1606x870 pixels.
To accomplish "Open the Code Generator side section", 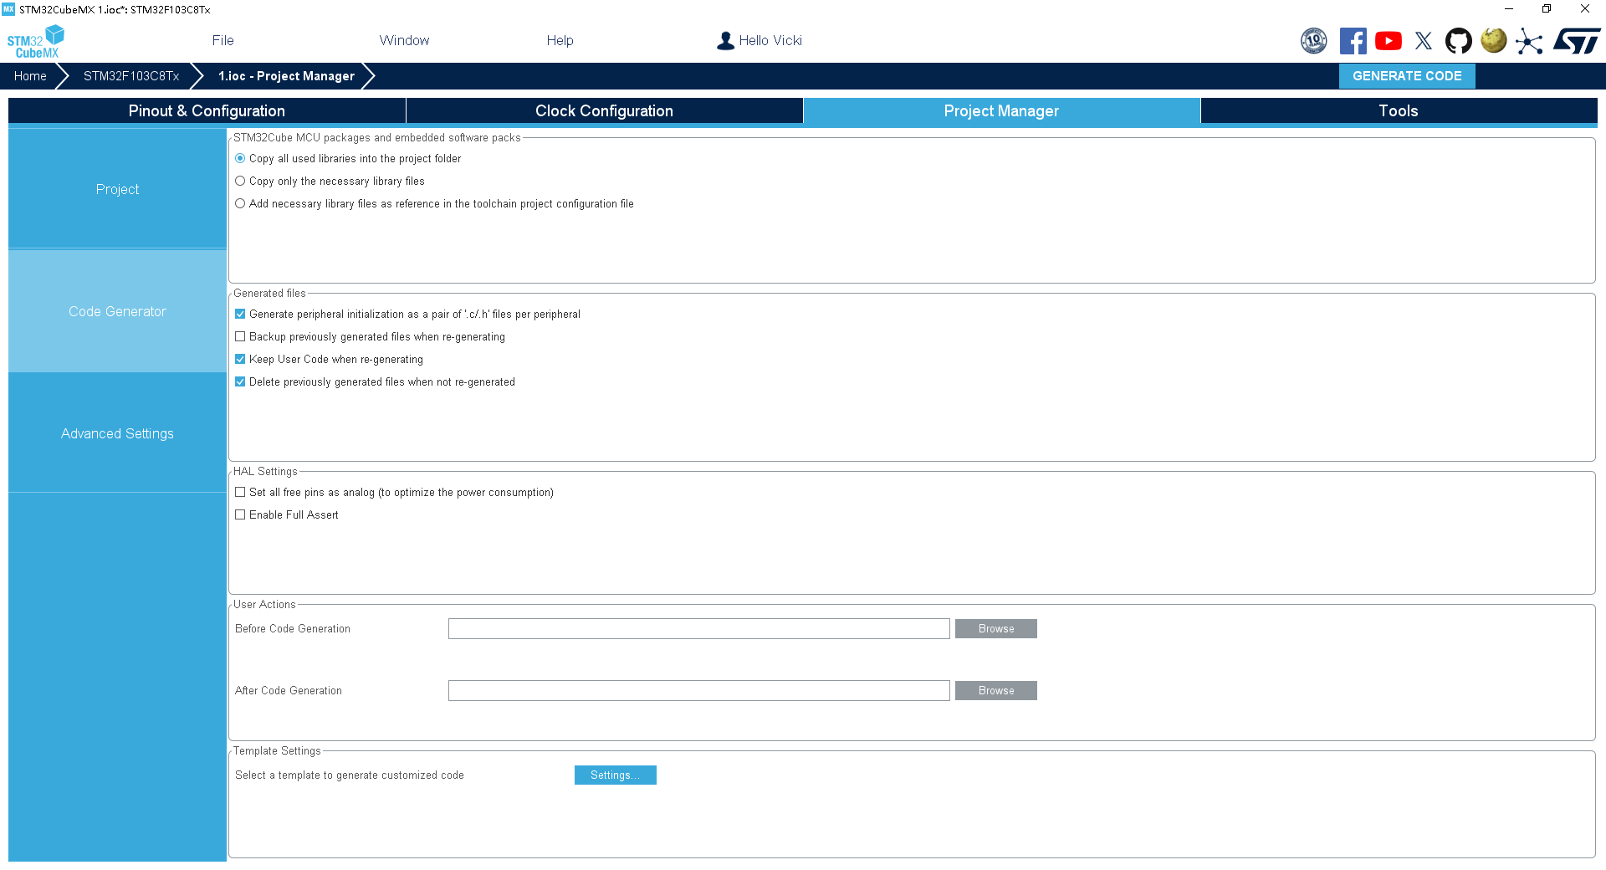I will pos(117,311).
